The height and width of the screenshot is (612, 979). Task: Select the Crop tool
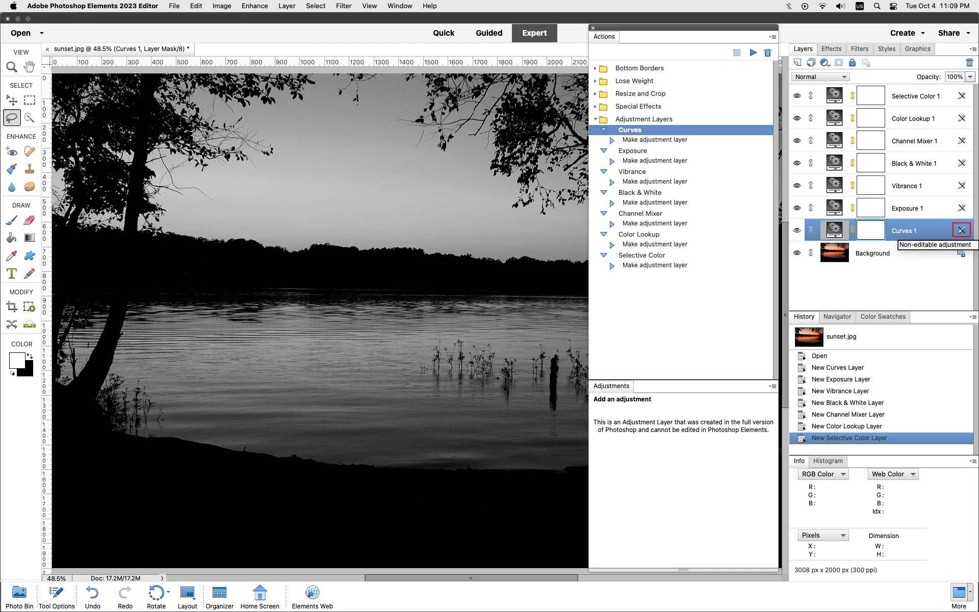coord(12,307)
